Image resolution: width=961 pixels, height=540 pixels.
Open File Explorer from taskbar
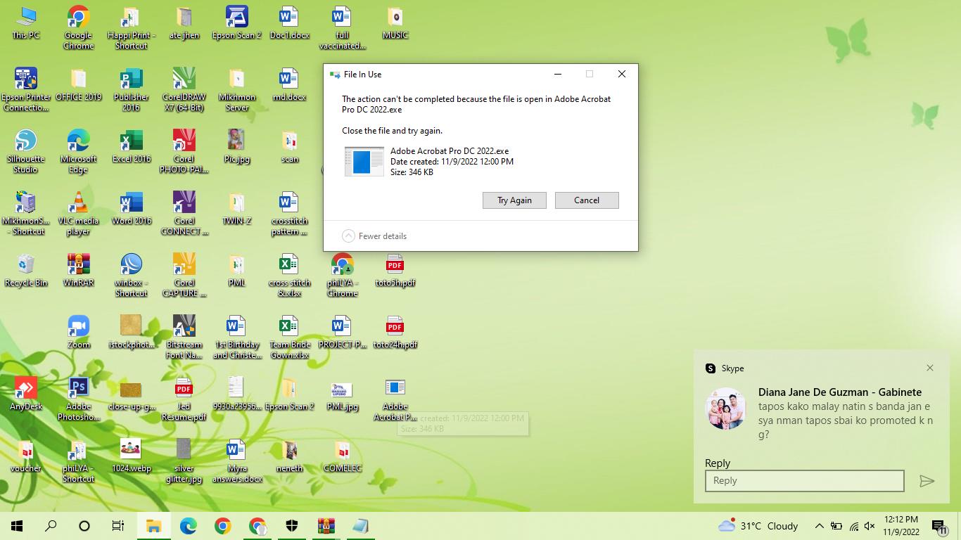[153, 526]
